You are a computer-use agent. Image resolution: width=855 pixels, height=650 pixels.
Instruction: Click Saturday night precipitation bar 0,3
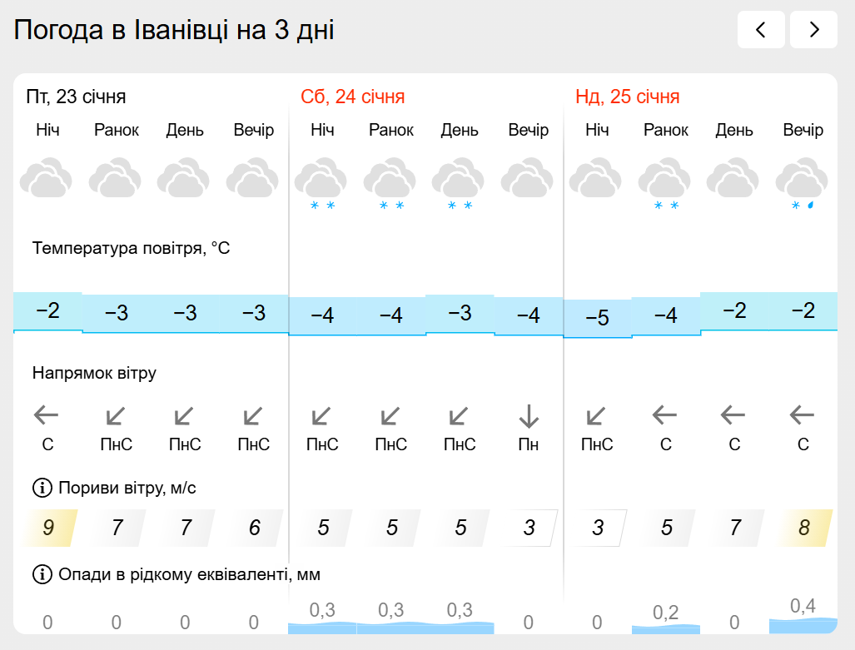[322, 623]
